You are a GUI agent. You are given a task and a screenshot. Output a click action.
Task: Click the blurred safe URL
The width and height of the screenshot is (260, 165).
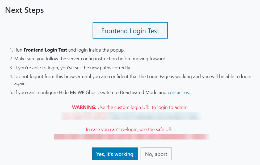click(131, 137)
